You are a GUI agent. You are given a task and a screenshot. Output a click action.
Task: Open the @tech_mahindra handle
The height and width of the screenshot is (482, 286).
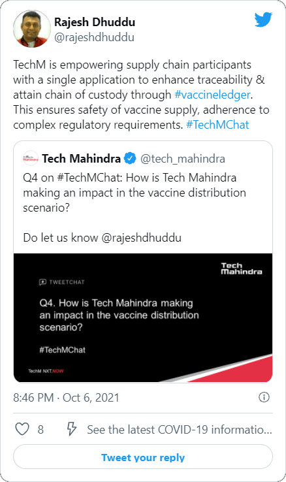[183, 159]
